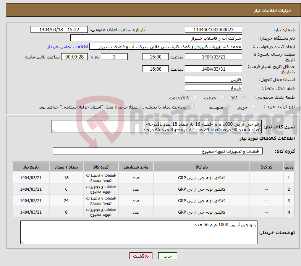Click the remaining time field 00:09:28
The height and width of the screenshot is (266, 301).
[x=74, y=57]
